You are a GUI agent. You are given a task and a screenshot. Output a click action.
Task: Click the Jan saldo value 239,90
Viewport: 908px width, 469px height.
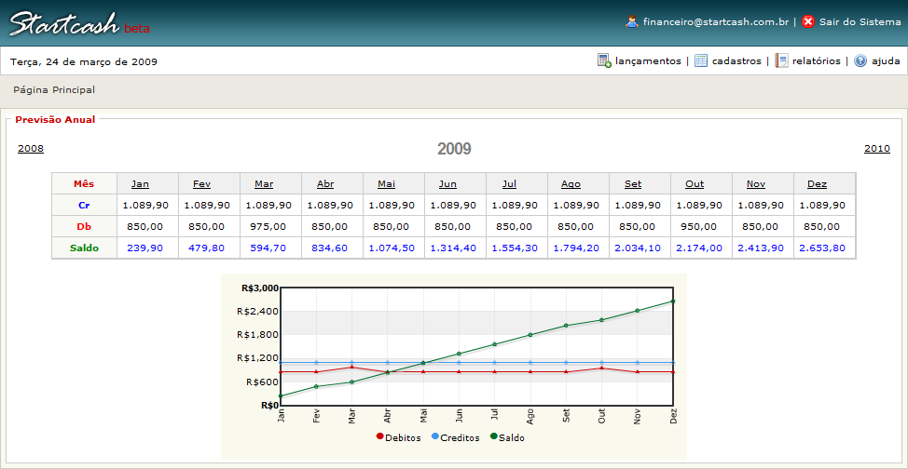144,248
